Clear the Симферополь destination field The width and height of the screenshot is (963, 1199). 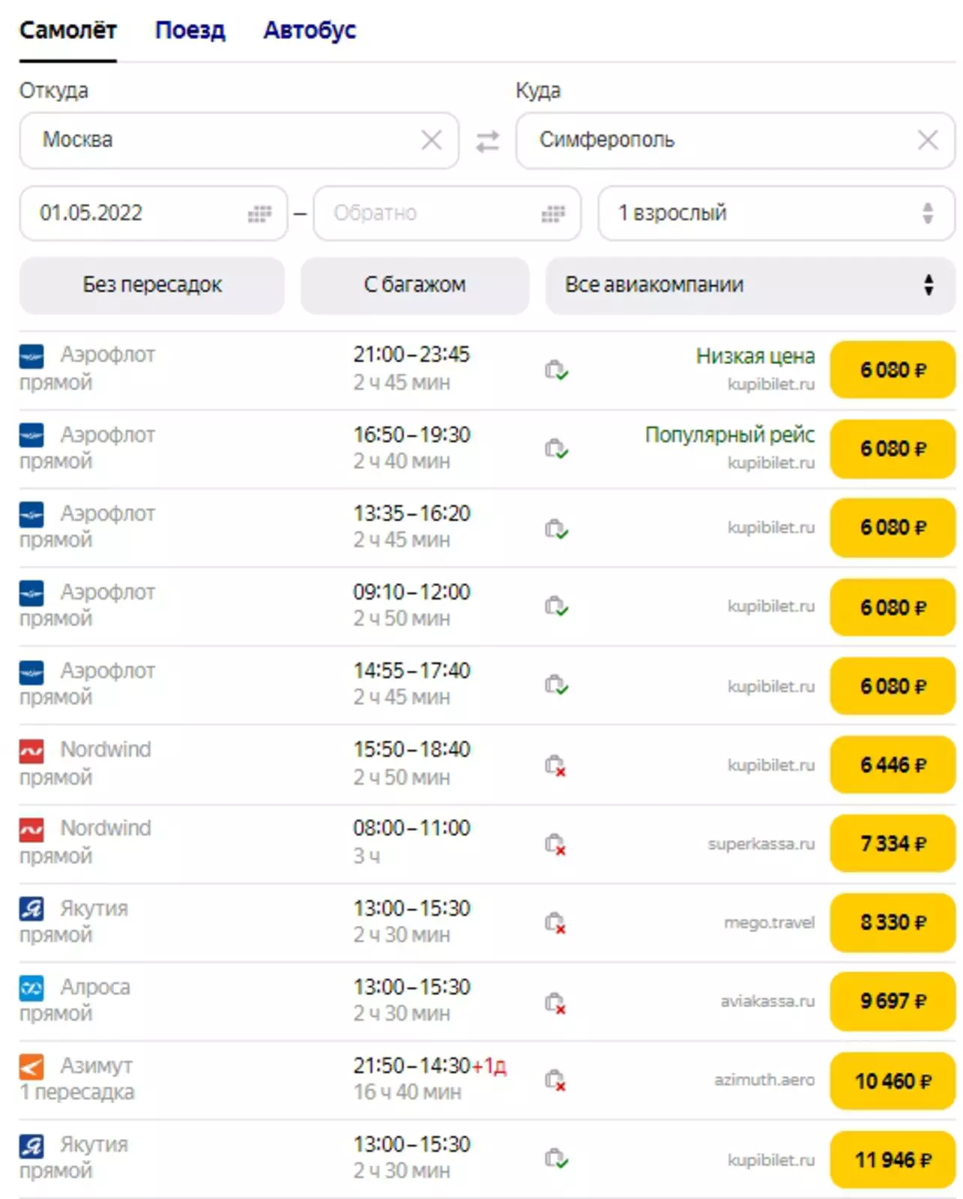click(928, 140)
